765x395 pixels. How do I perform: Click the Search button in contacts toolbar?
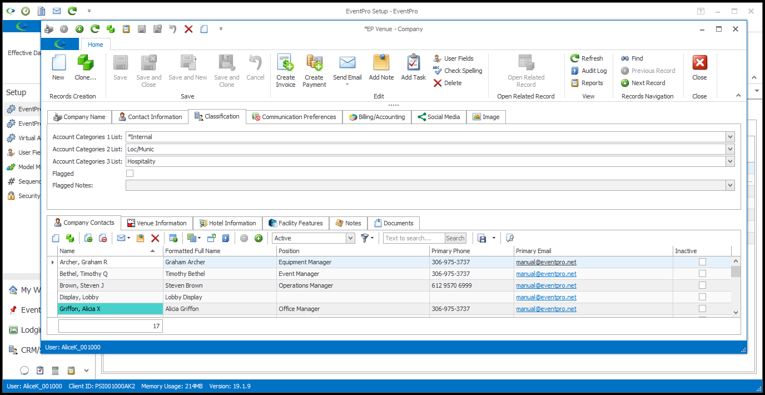pyautogui.click(x=455, y=238)
